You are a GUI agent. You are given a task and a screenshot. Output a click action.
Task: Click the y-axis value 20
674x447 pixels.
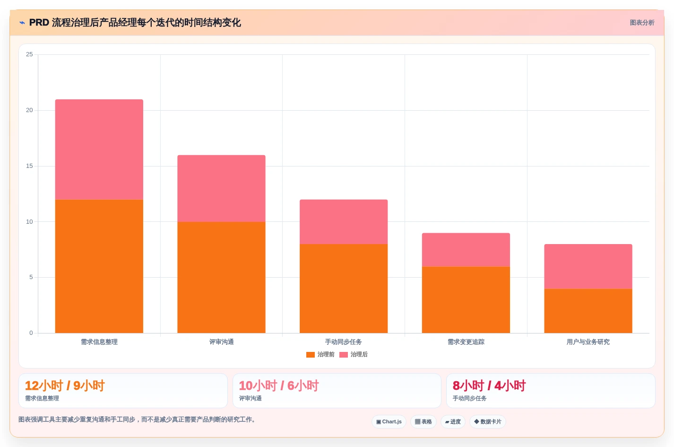pyautogui.click(x=29, y=110)
